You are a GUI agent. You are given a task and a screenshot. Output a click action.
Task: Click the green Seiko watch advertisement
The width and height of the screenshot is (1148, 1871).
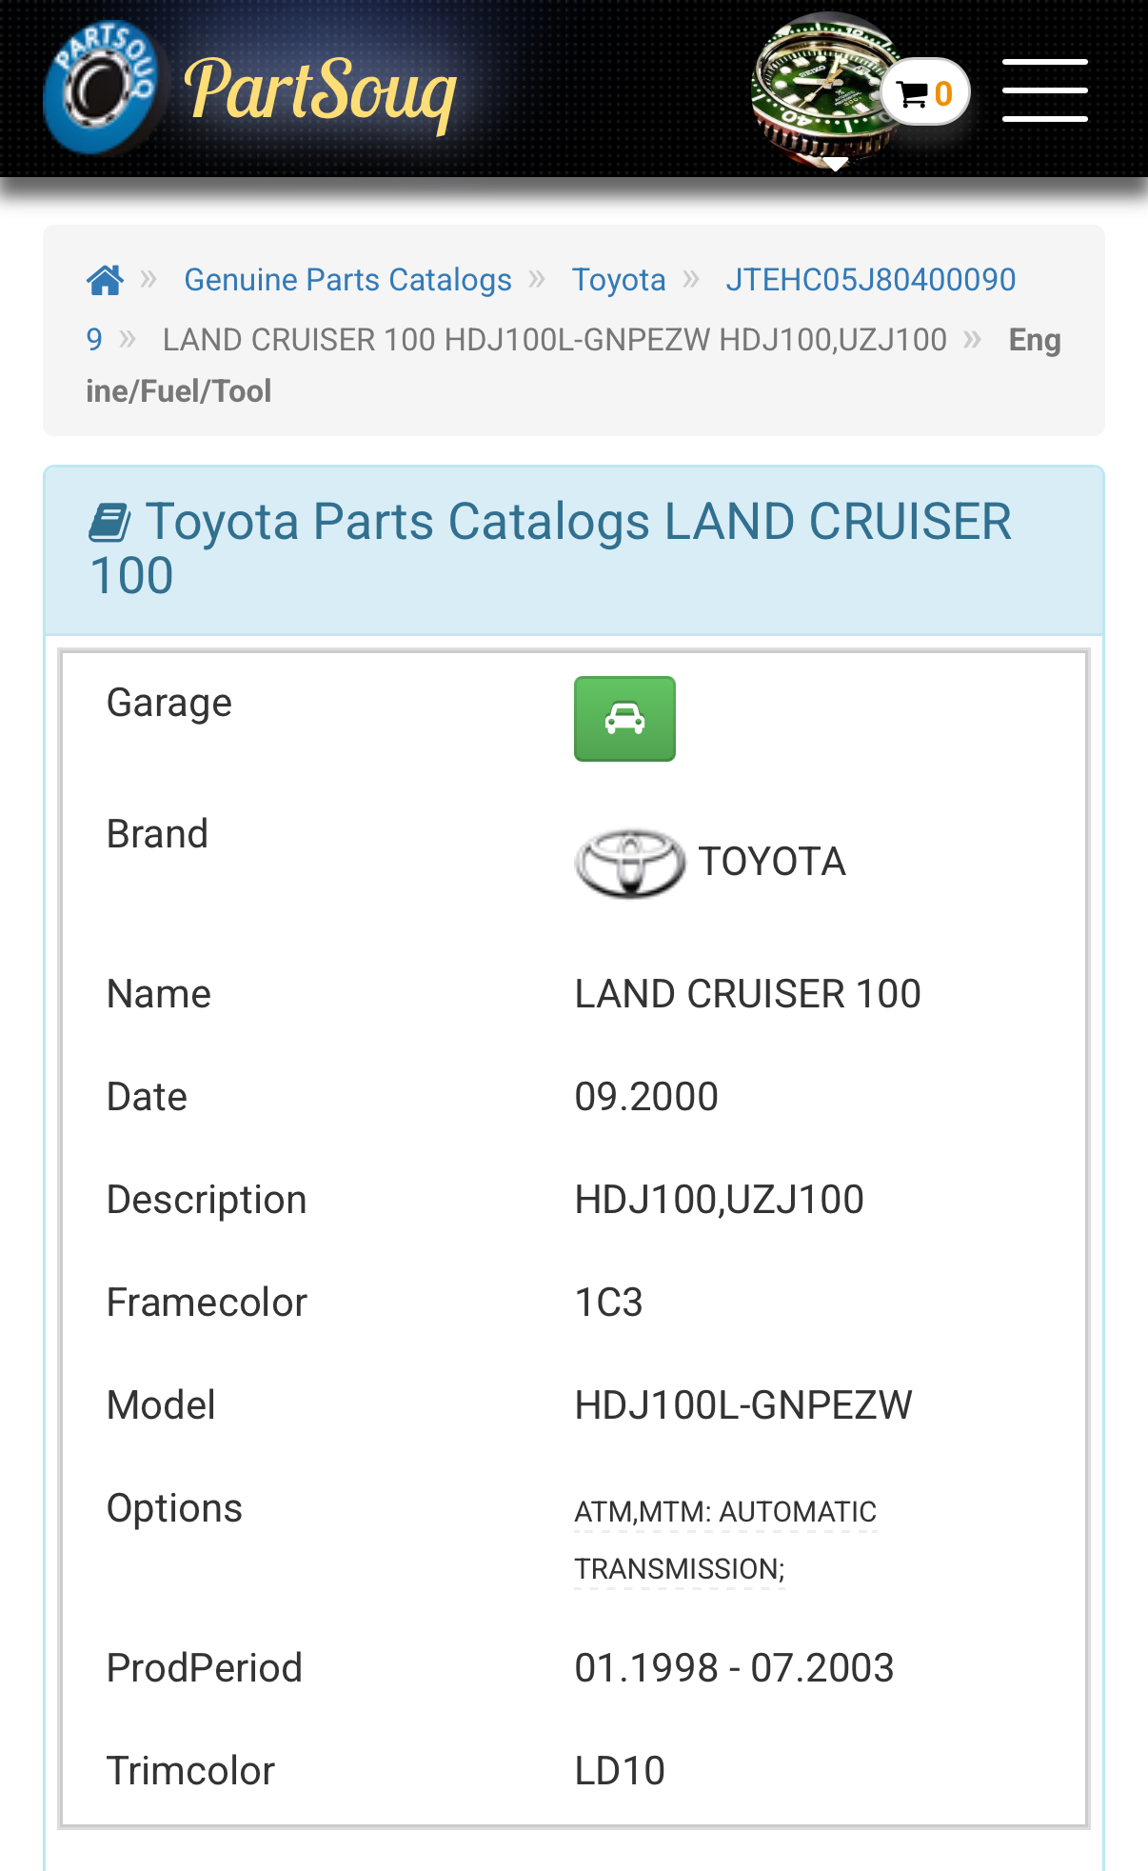(819, 86)
